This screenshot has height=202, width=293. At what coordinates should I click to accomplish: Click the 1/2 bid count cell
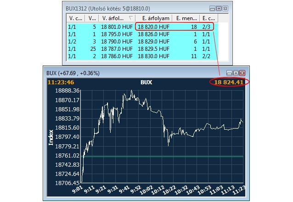(72, 42)
